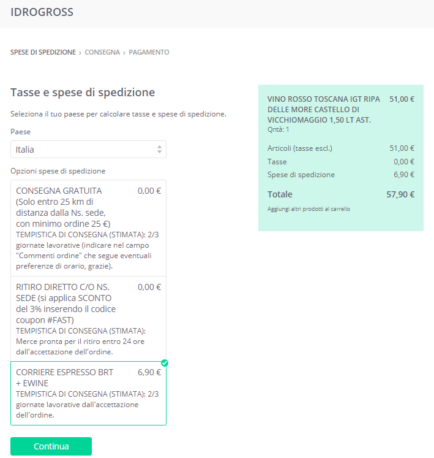434x458 pixels.
Task: Click the chevron after SPESE DI SPEDIZIONE
Action: [80, 53]
